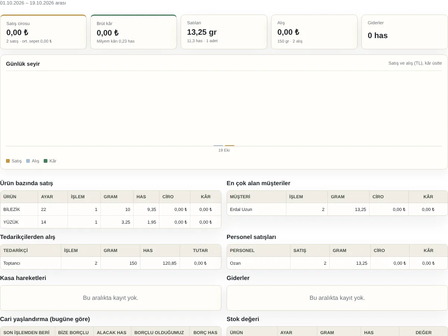Select the BİLEZİK row in product sales
The image size is (448, 336).
coord(111,209)
